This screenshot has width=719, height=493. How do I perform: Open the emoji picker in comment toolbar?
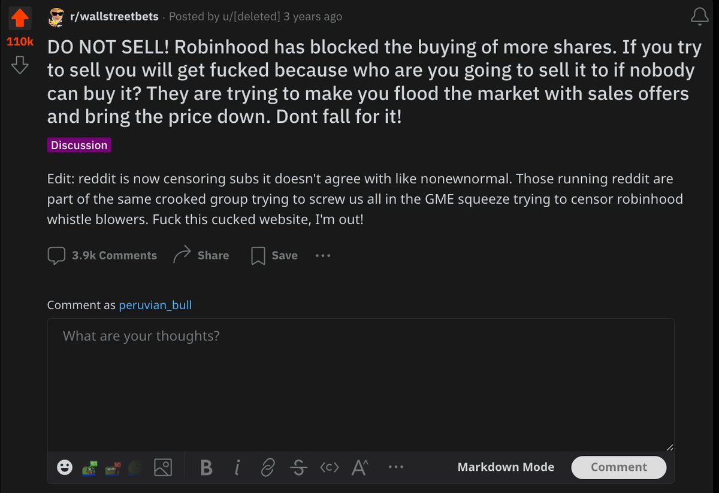pos(65,467)
